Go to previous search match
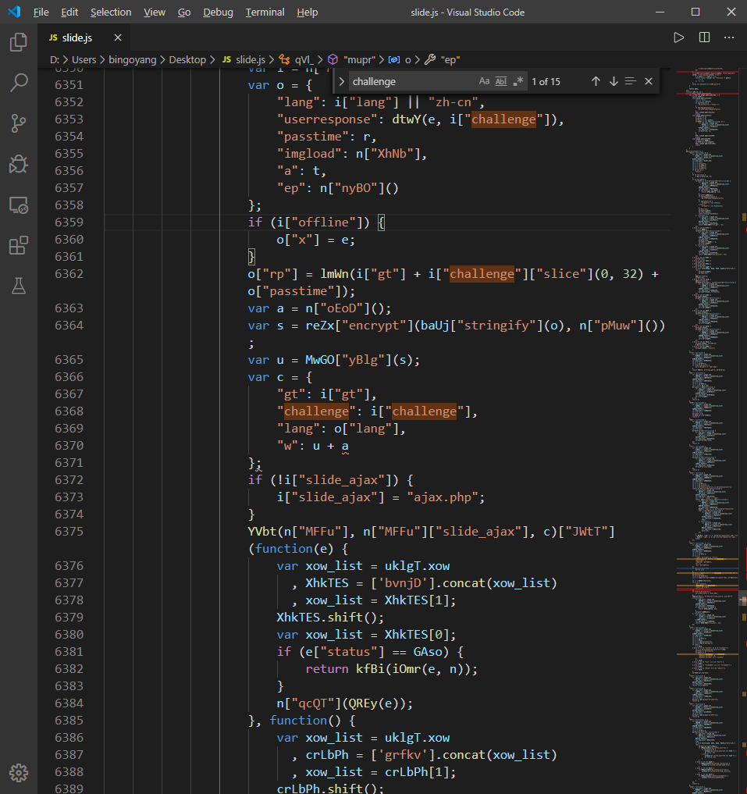Screen dimensions: 747x794 click(596, 81)
